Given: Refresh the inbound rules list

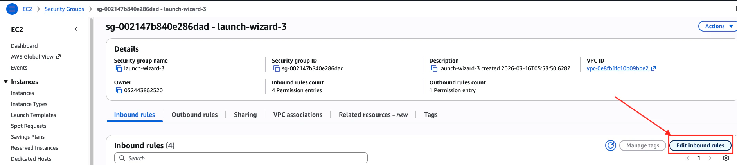Looking at the screenshot, I should coord(611,145).
